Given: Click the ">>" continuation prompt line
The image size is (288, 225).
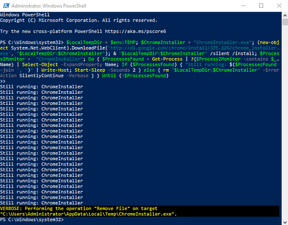Looking at the screenshot, I should (3, 81).
